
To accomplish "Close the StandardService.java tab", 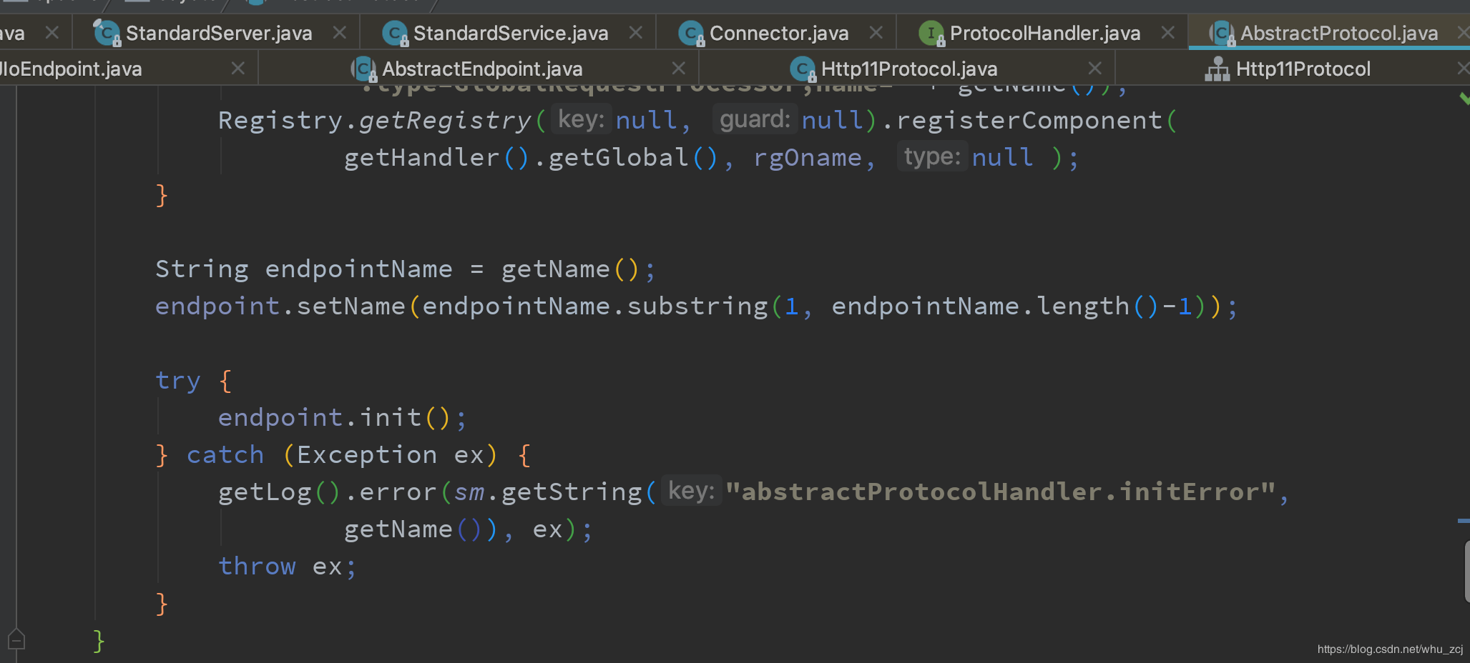I will [635, 33].
